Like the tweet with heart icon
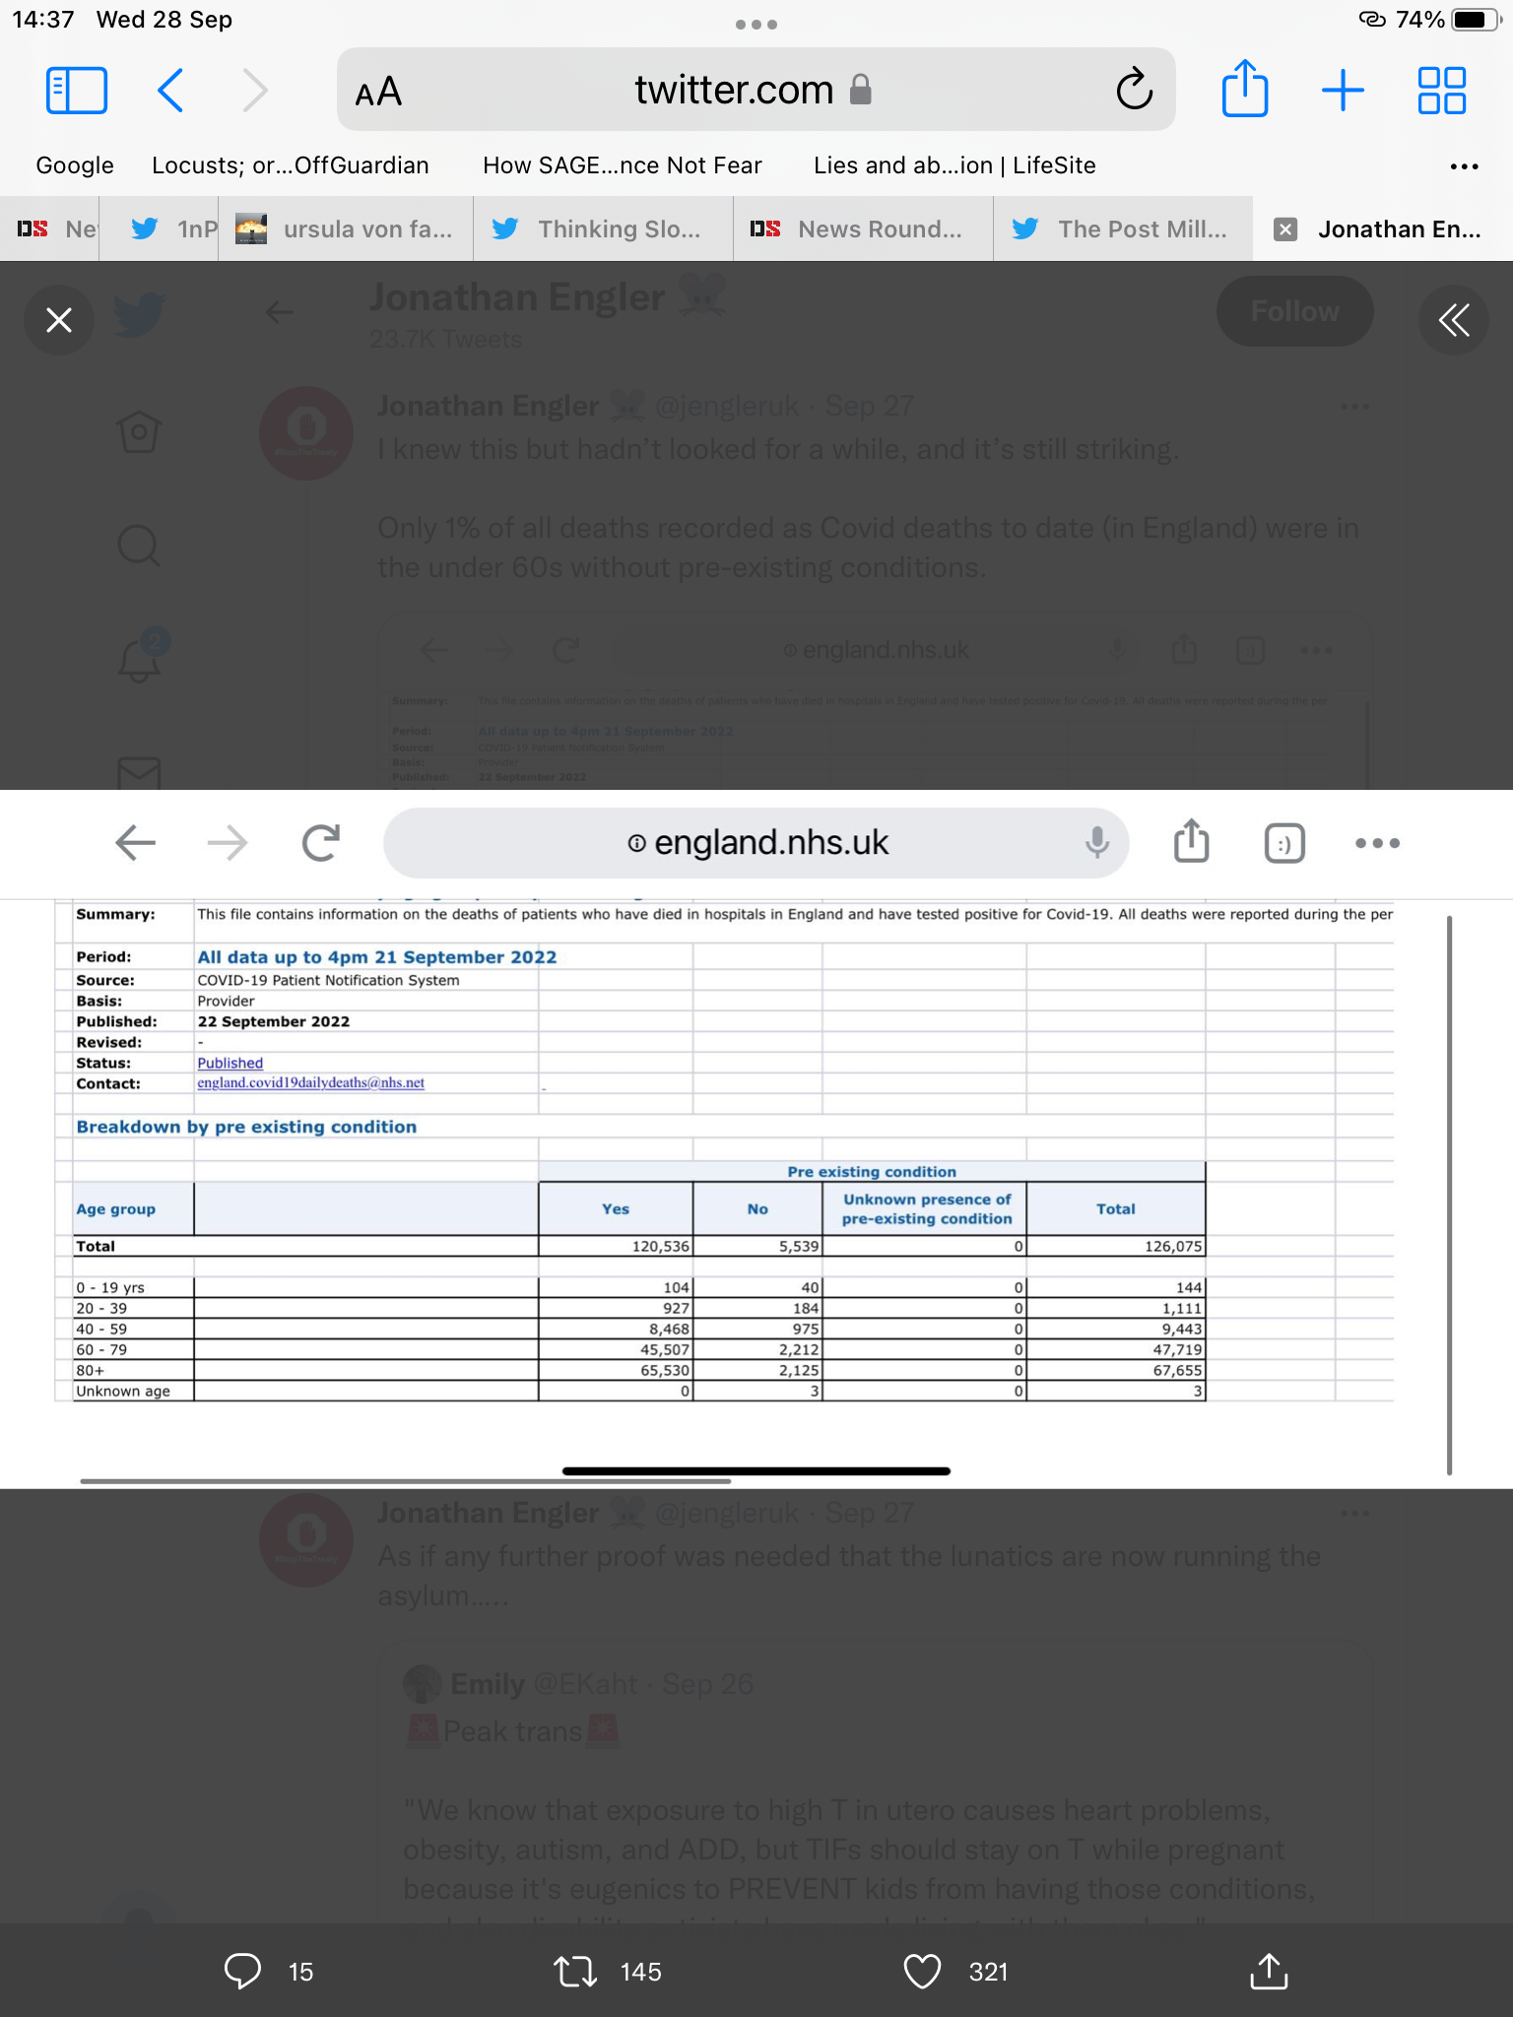1513x2017 pixels. (922, 1971)
